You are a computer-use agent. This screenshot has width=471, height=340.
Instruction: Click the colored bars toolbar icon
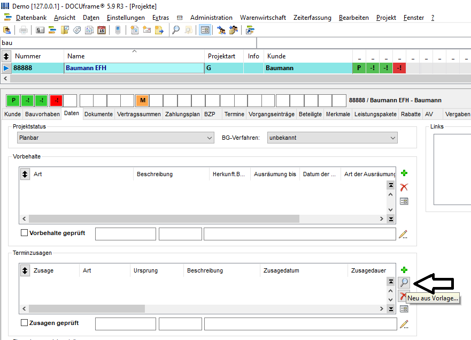pyautogui.click(x=52, y=30)
